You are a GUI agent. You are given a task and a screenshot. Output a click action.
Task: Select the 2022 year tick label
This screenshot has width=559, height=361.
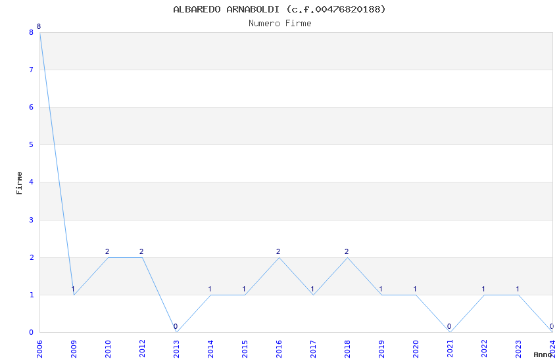pyautogui.click(x=484, y=349)
